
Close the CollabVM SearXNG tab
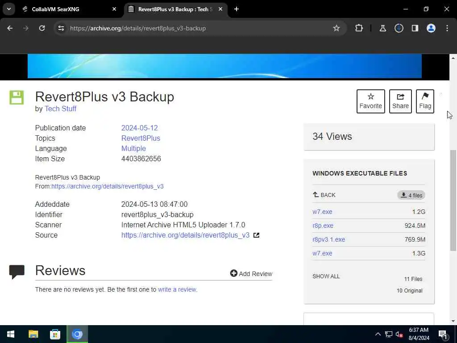point(114,9)
